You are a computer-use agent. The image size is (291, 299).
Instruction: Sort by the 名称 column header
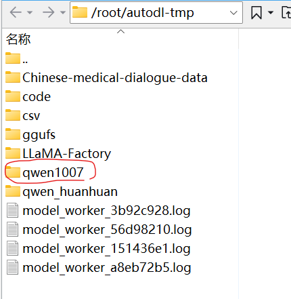click(x=18, y=39)
